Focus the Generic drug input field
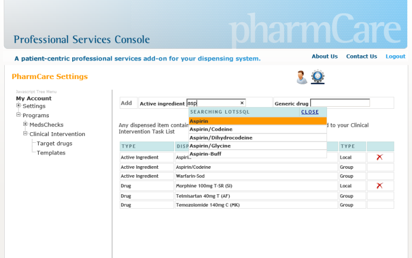 pyautogui.click(x=340, y=103)
